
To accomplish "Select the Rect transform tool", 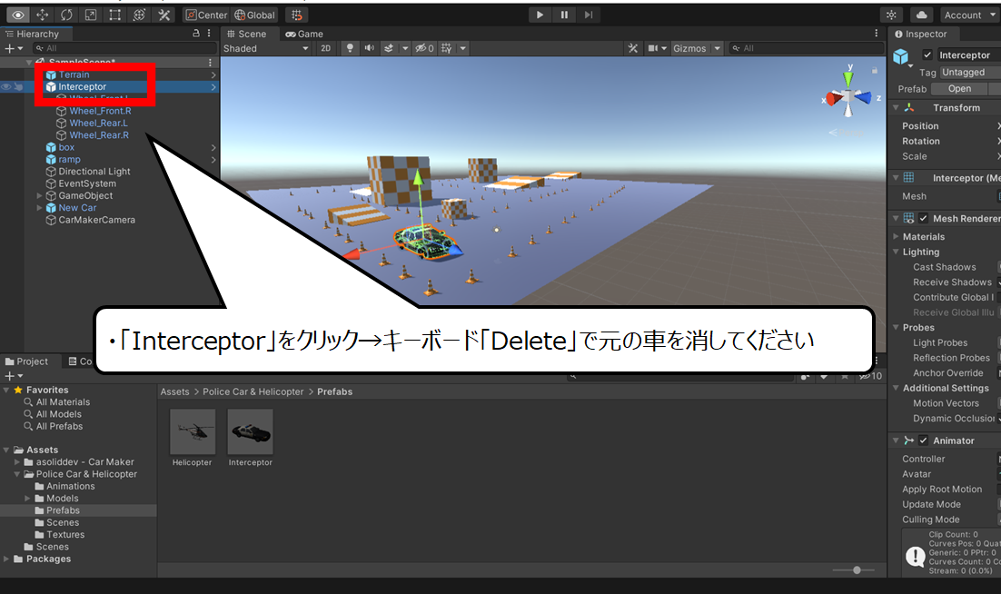I will pos(115,15).
